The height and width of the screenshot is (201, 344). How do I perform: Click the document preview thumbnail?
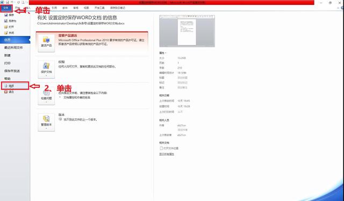[187, 31]
